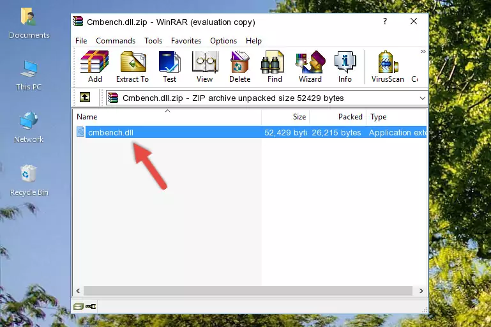Select the Documents desktop icon

tap(29, 24)
